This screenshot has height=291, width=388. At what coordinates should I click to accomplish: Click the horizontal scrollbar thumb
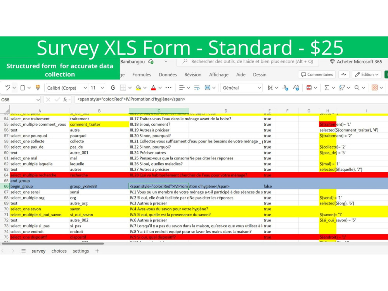click(x=53, y=244)
